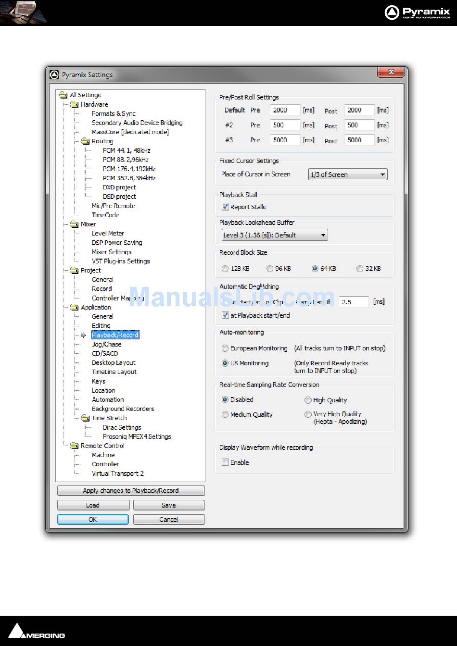Select Dirac Settings under Time Stretch
Viewport: 457px width, 646px height.
tap(122, 427)
